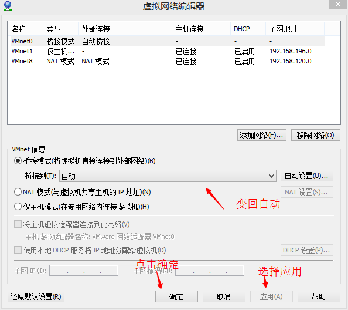Select 仅主机模式 radio button
Viewport: 348px width, 310px height.
pyautogui.click(x=18, y=207)
